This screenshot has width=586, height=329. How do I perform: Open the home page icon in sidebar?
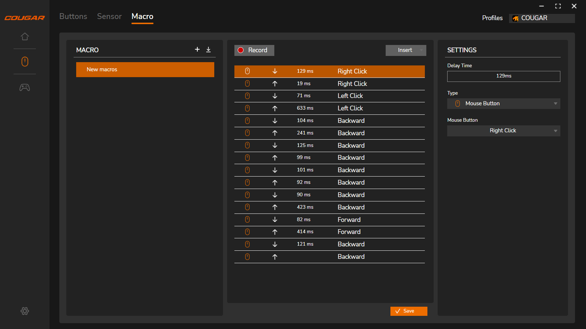point(25,37)
